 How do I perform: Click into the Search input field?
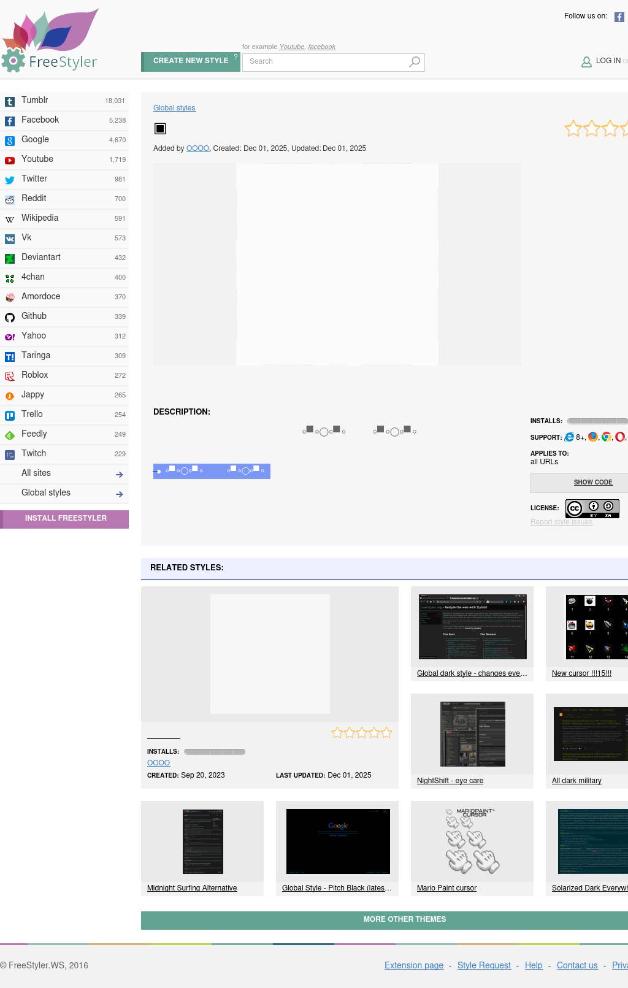(325, 62)
